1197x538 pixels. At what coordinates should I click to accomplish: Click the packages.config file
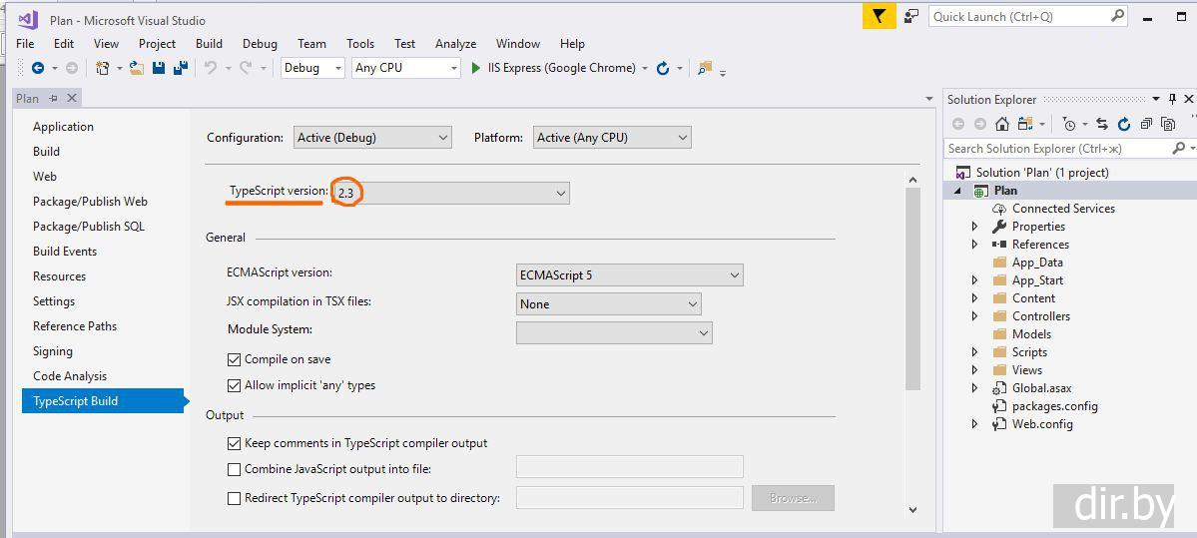(x=1054, y=406)
